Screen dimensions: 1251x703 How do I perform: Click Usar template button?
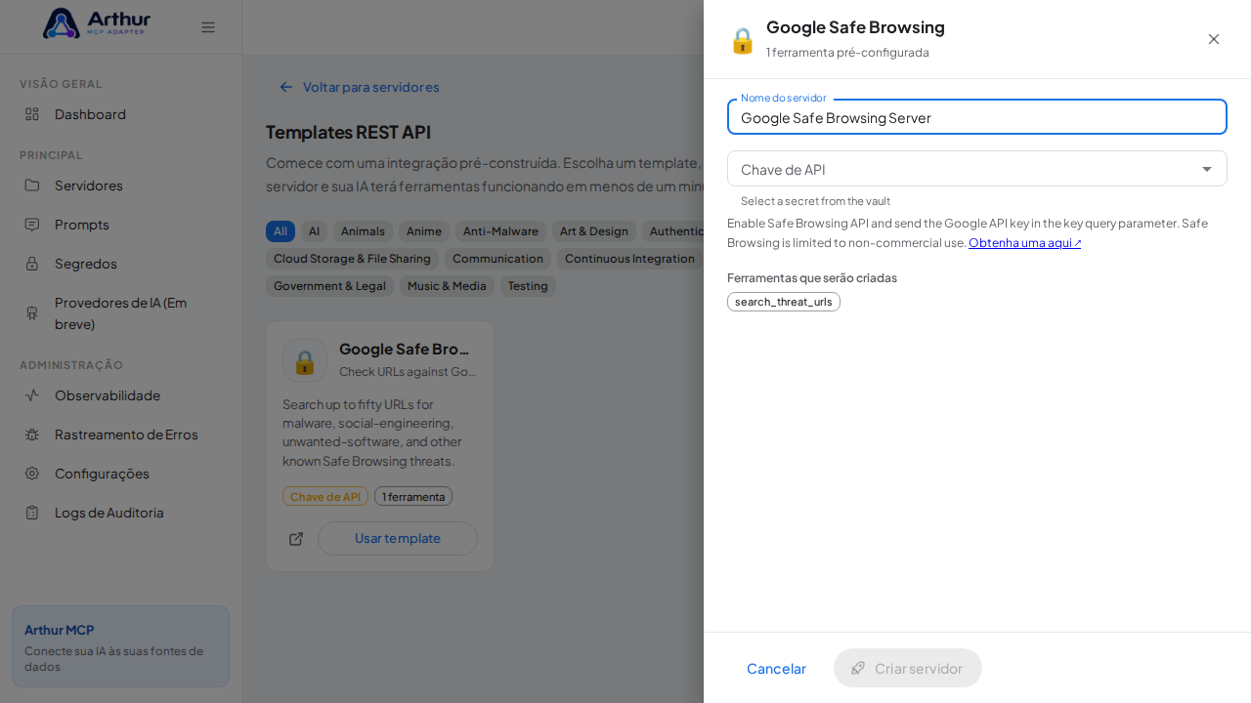click(398, 539)
